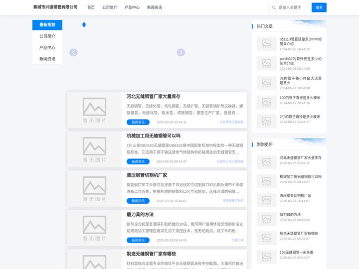Open hot article pprdn32的管外径是多少的简单介绍
Image resolution: width=359 pixels, height=269 pixels.
(x=300, y=61)
